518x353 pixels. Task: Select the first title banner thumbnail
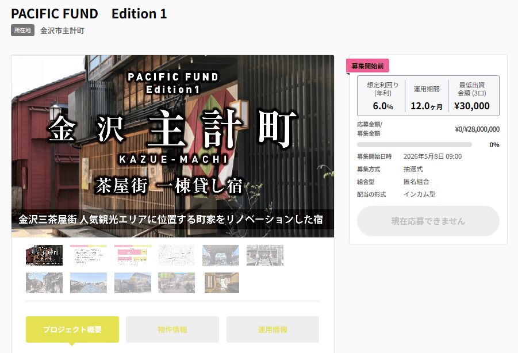(x=44, y=255)
